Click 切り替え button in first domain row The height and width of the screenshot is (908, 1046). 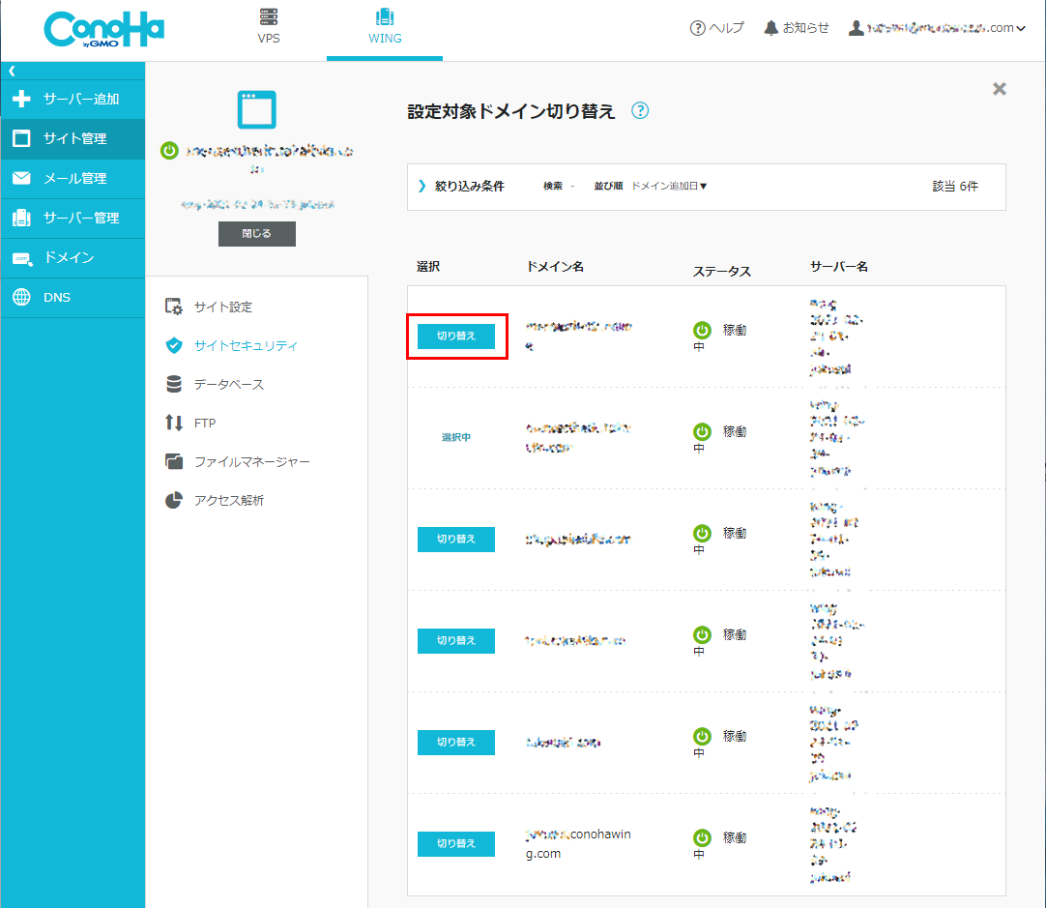[456, 337]
